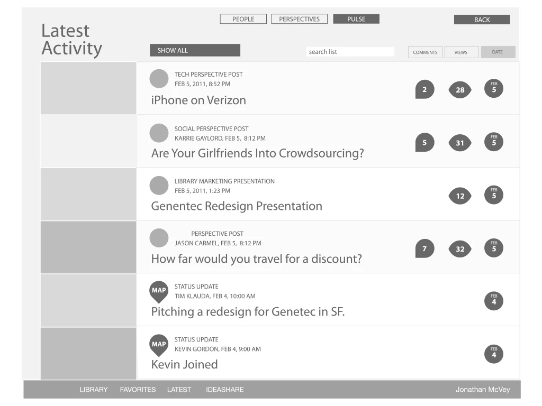Switch to the PEOPLE tab
The image size is (542, 406).
[x=243, y=19]
